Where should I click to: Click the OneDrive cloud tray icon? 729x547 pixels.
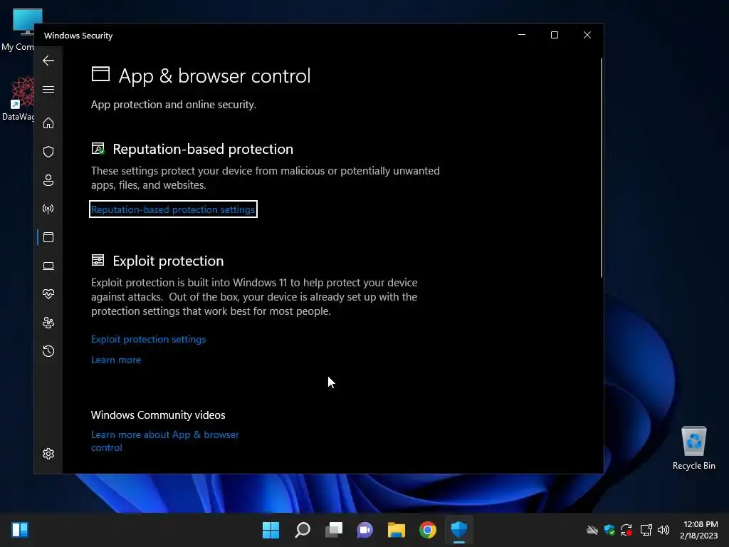coord(592,530)
